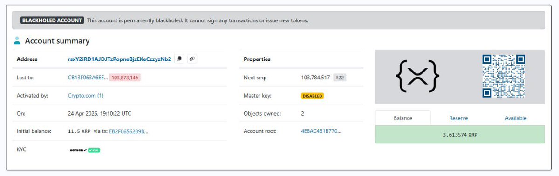Open last transaction CB13F063A6EE link
Screen dimensions: 559x176
point(88,78)
